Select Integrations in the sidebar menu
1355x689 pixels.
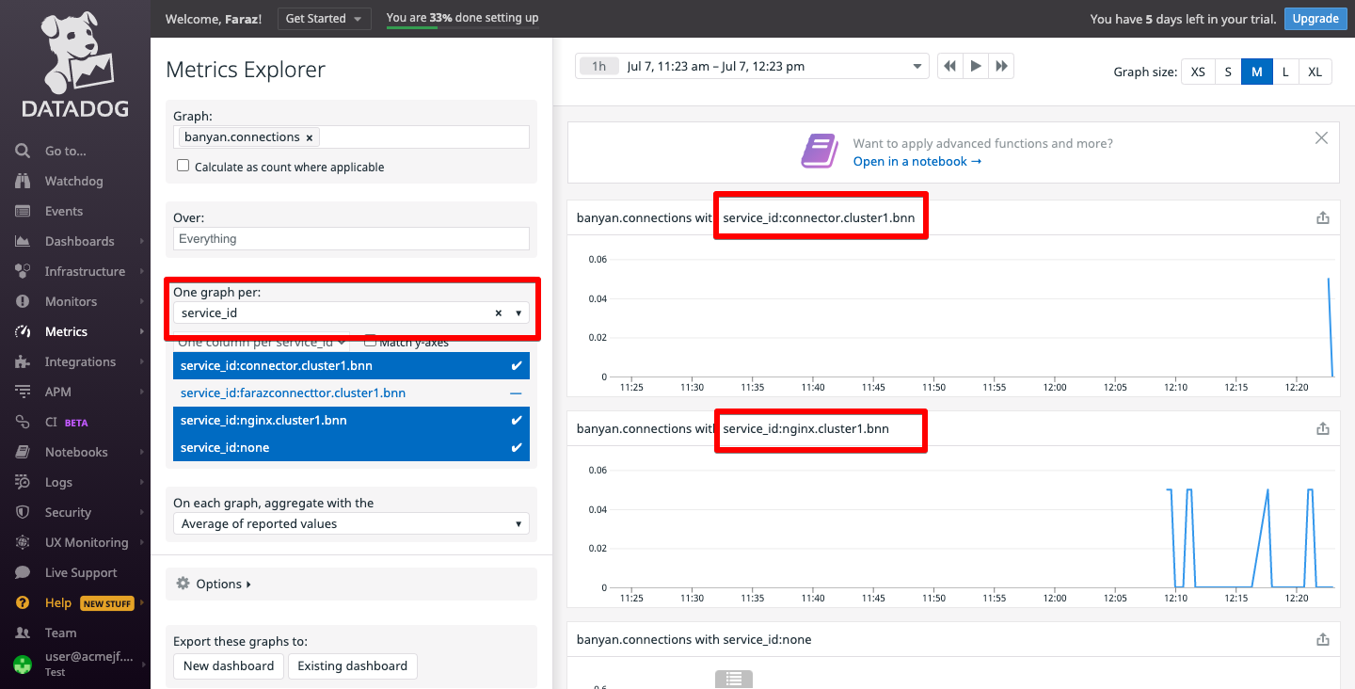click(x=80, y=361)
